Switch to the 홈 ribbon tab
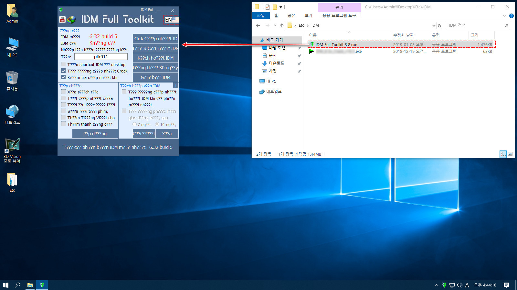 pos(276,15)
